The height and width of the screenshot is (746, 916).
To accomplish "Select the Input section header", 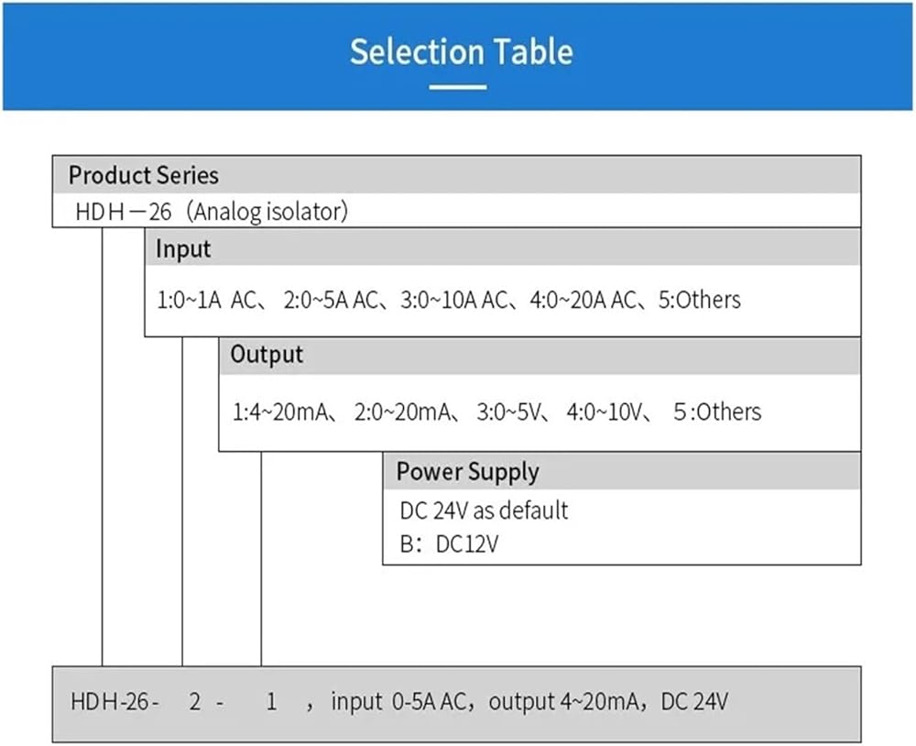I will click(183, 249).
